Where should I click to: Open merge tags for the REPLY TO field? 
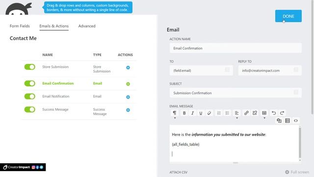point(296,70)
